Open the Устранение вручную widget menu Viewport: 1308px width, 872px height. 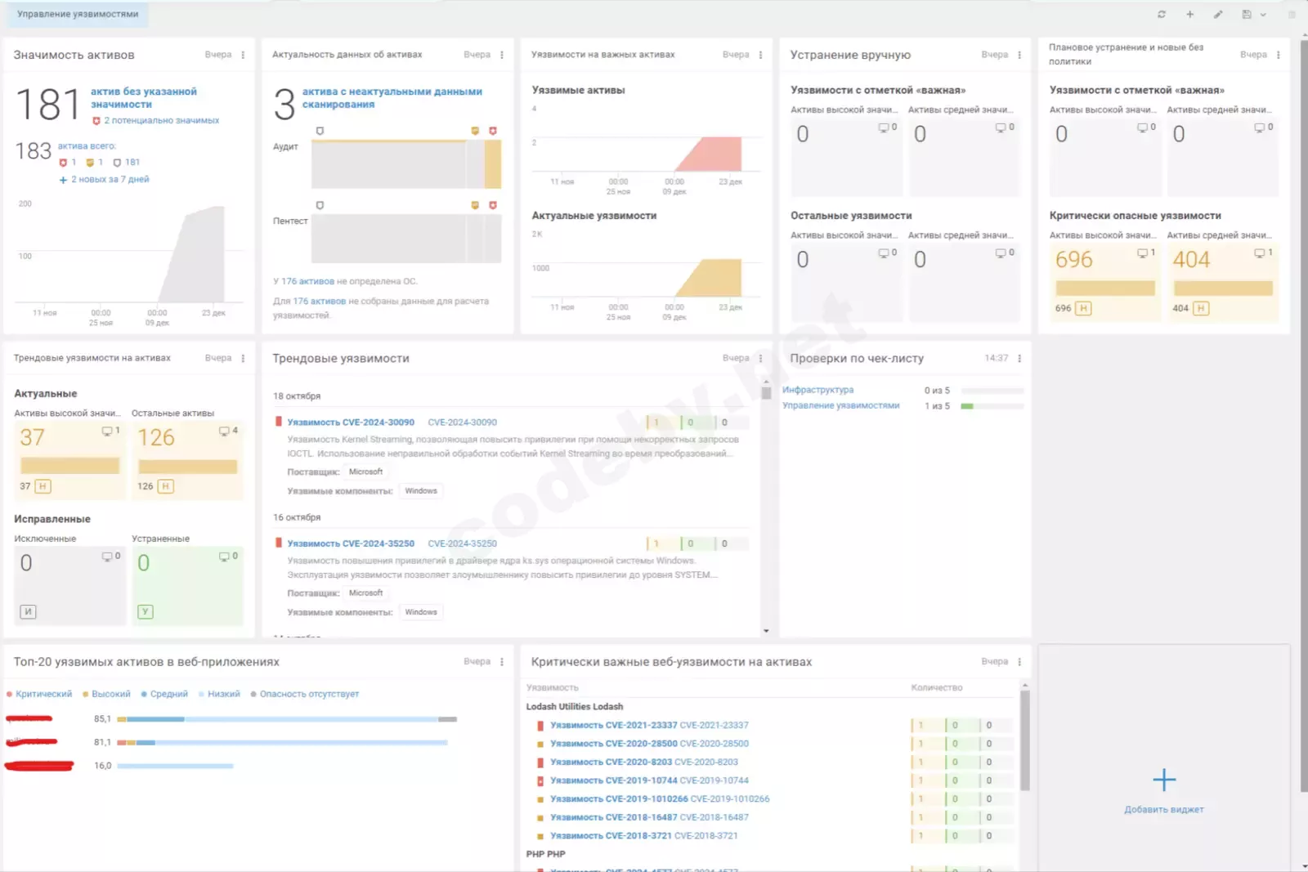(x=1019, y=55)
